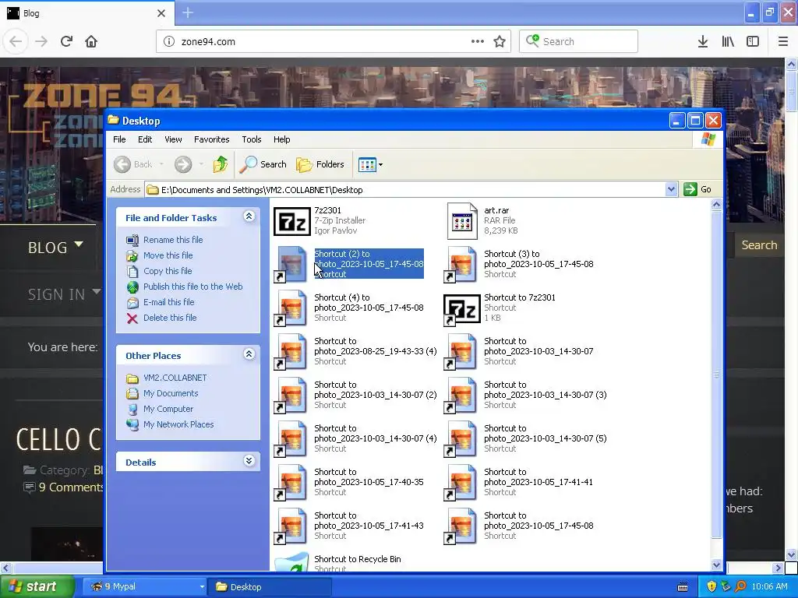Toggle the Folders pane button

coord(320,164)
